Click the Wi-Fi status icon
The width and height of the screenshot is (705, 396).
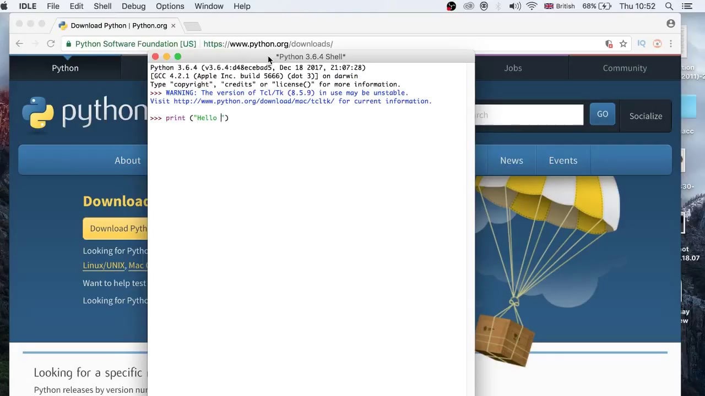coord(532,6)
